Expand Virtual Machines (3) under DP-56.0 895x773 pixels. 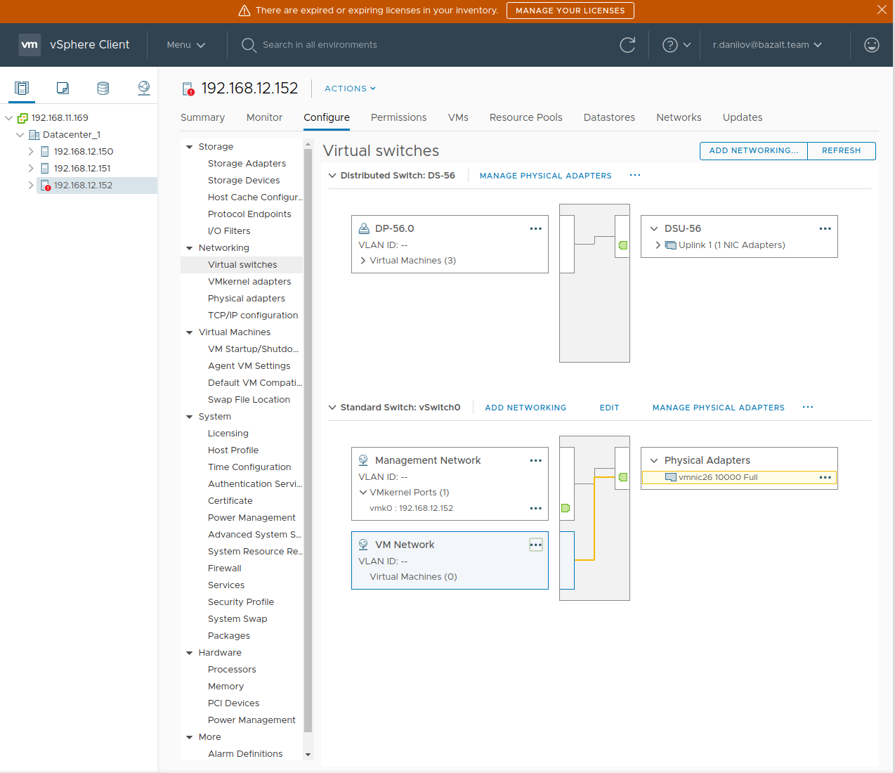(x=363, y=261)
